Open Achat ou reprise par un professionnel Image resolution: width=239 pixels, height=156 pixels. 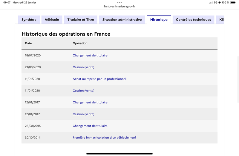(x=99, y=79)
